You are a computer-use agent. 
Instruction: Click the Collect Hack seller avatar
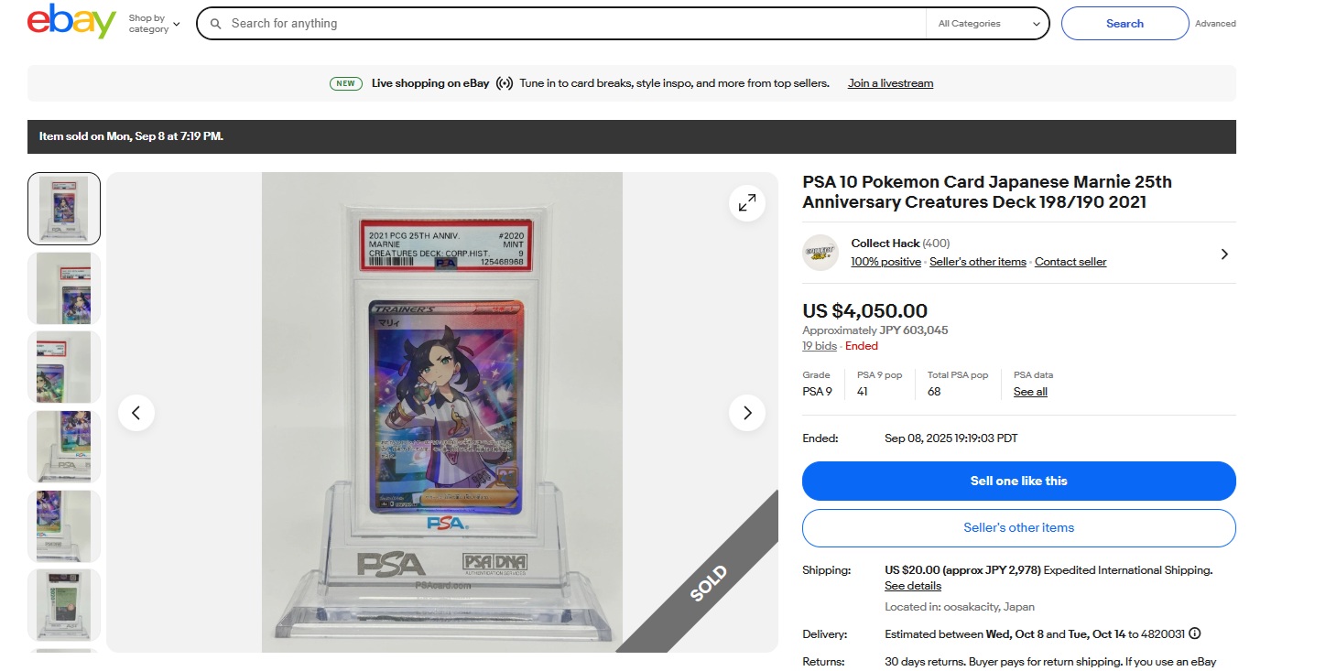(820, 253)
